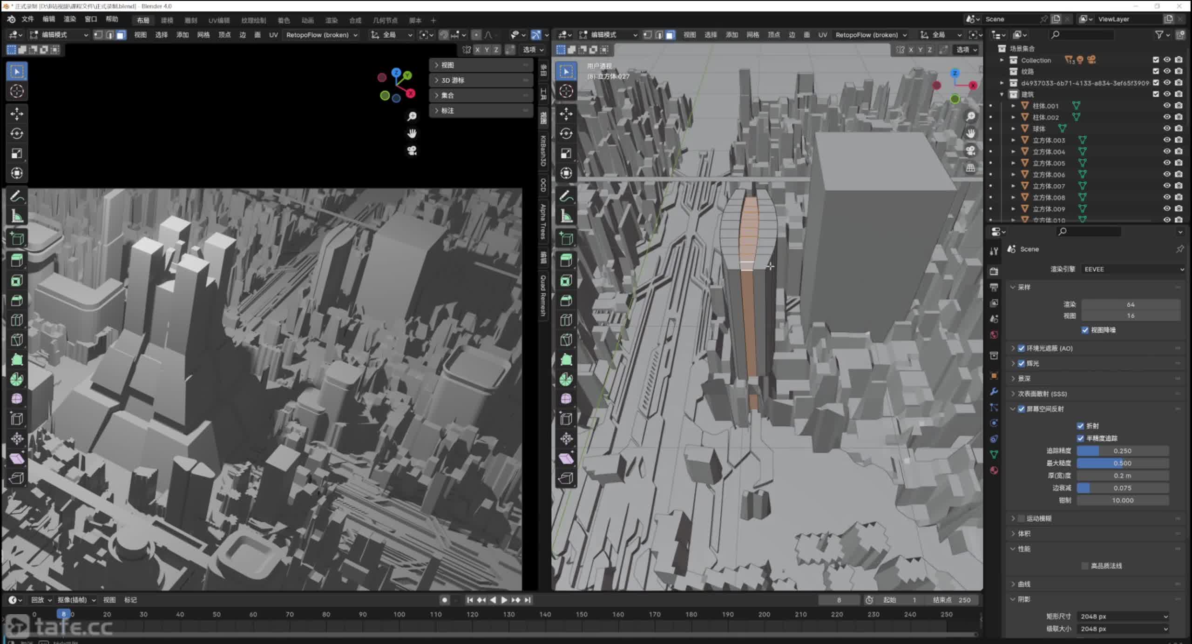Screen dimensions: 1192x644
Task: Switch to the 几何节点 workspace tab
Action: coord(385,20)
